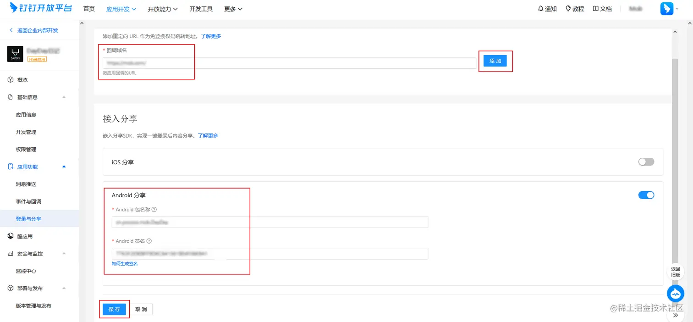Open 教程 tutorials
Screen dimensions: 693x322
(575, 9)
